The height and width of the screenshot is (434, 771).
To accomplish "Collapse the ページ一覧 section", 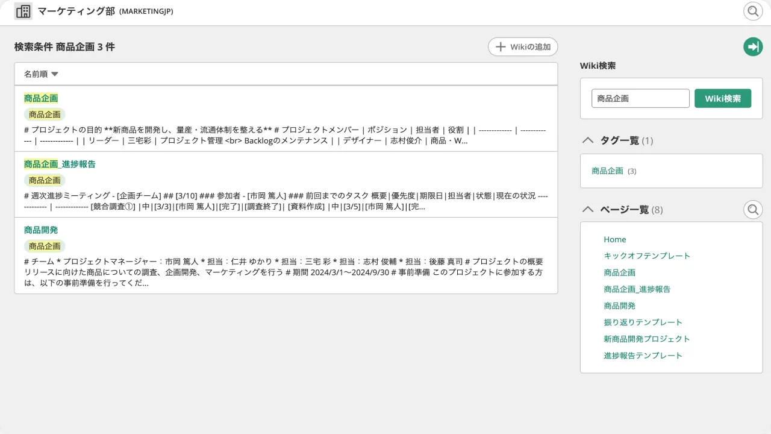I will [x=588, y=209].
